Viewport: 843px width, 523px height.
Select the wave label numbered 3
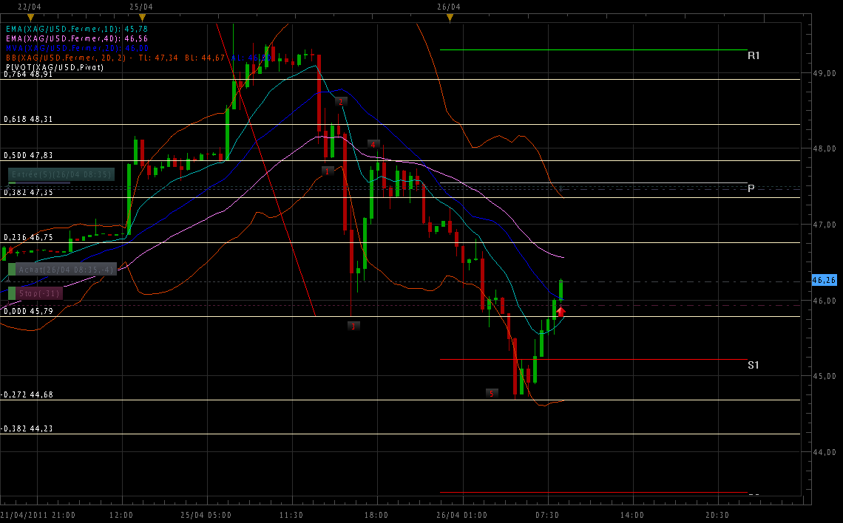[353, 326]
